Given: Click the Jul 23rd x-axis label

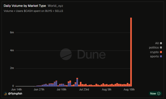Looking at the screenshot, I should [x=84, y=89].
